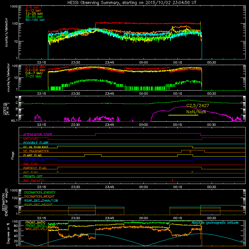Click the SC_IN_SUNLIGHT flag label
249x249 pixels.
pyautogui.click(x=36, y=147)
